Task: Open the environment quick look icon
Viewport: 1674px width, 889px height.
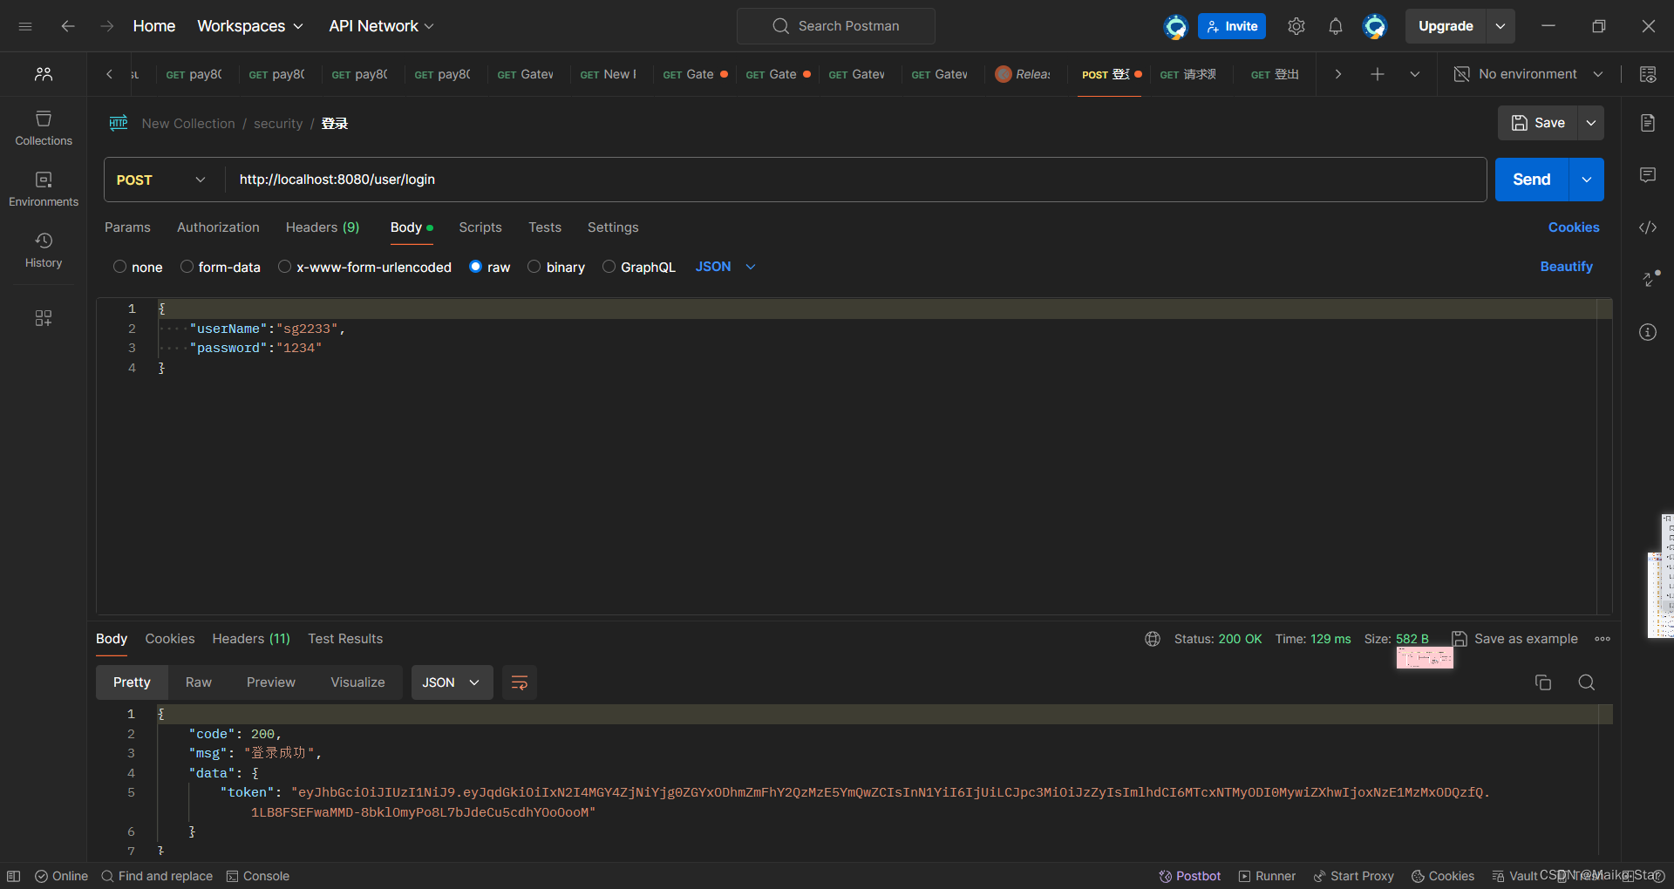Action: coord(1648,74)
